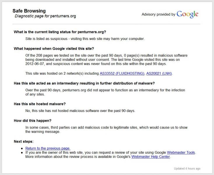Screen dimensions: 214x175
Task: Return to the previous page link
Action: click(x=48, y=148)
